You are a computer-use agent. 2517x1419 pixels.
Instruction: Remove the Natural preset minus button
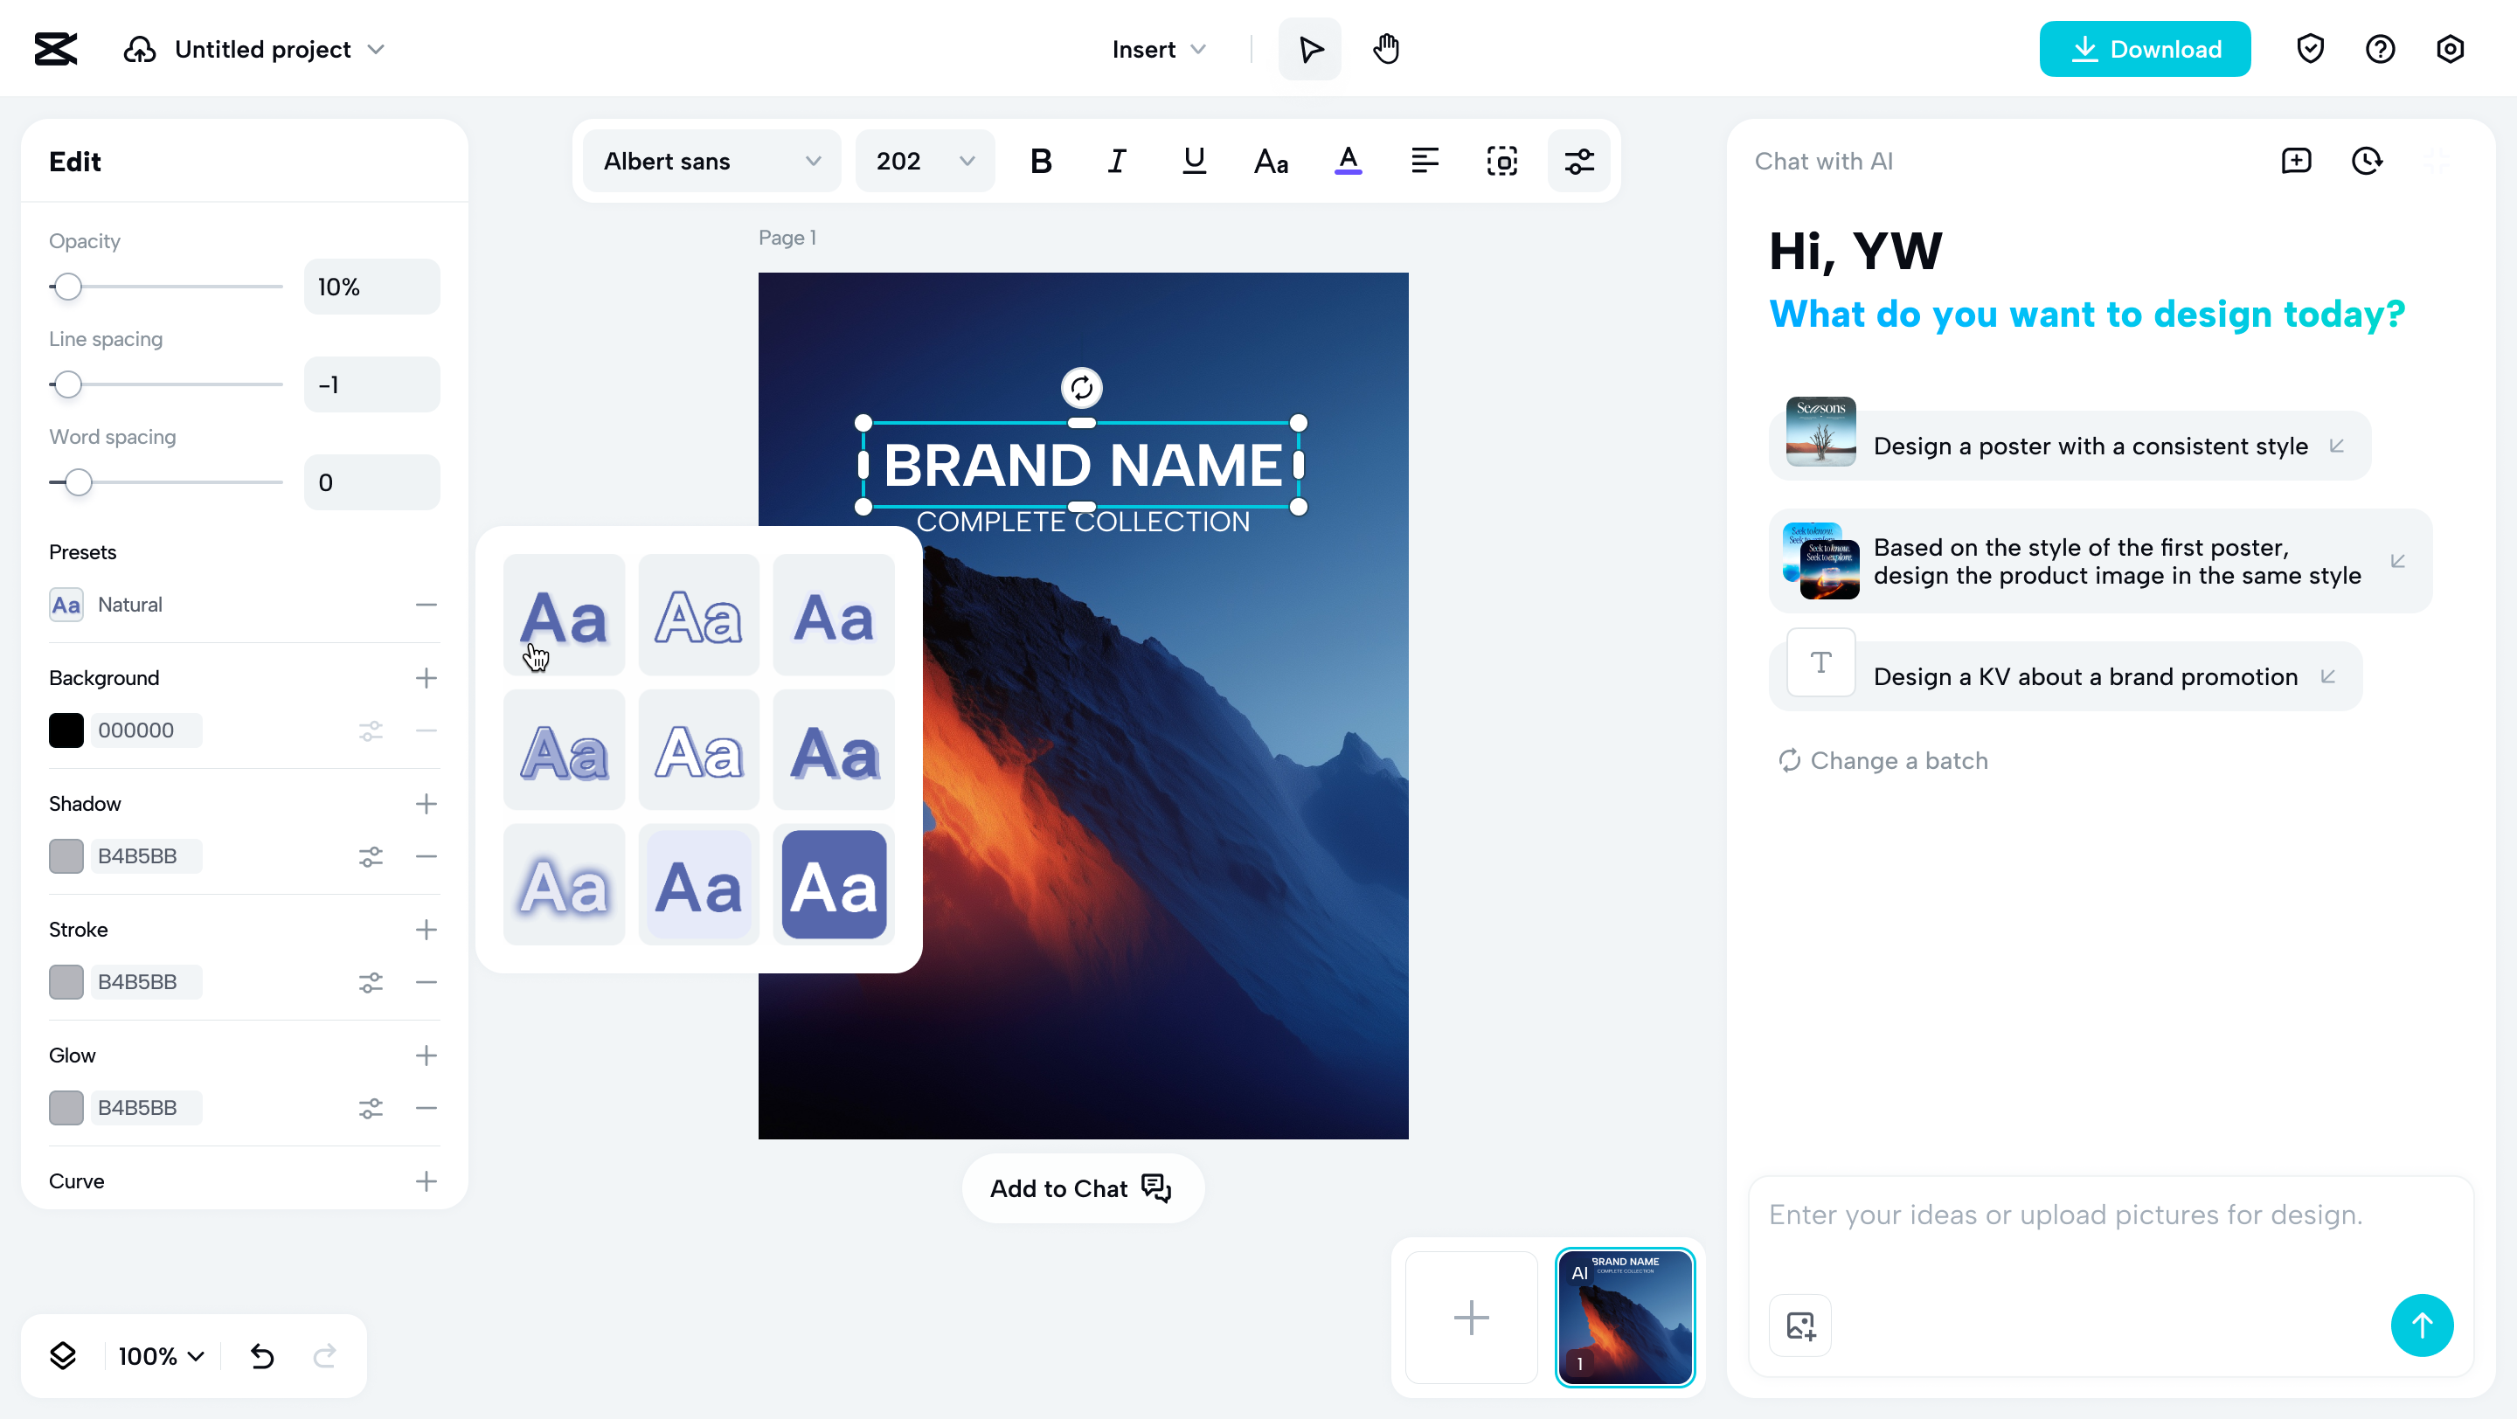tap(426, 605)
